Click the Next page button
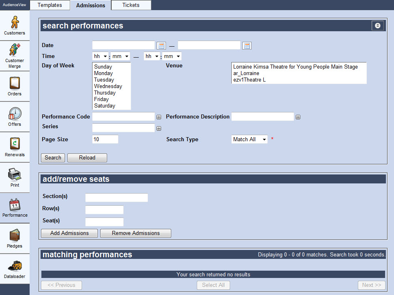The height and width of the screenshot is (295, 394). coord(372,285)
